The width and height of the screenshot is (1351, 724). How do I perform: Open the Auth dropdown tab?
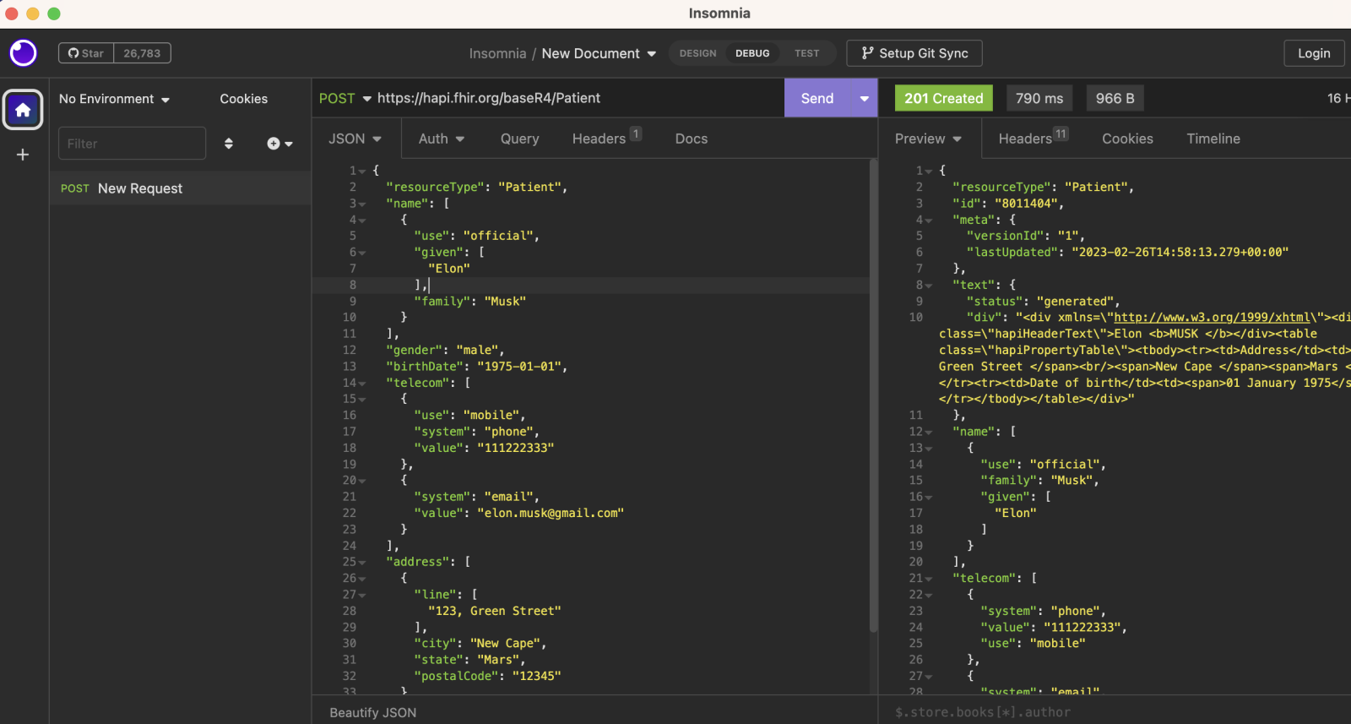[x=442, y=139]
